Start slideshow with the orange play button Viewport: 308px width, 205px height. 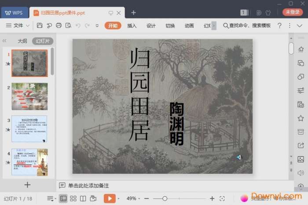[110, 198]
